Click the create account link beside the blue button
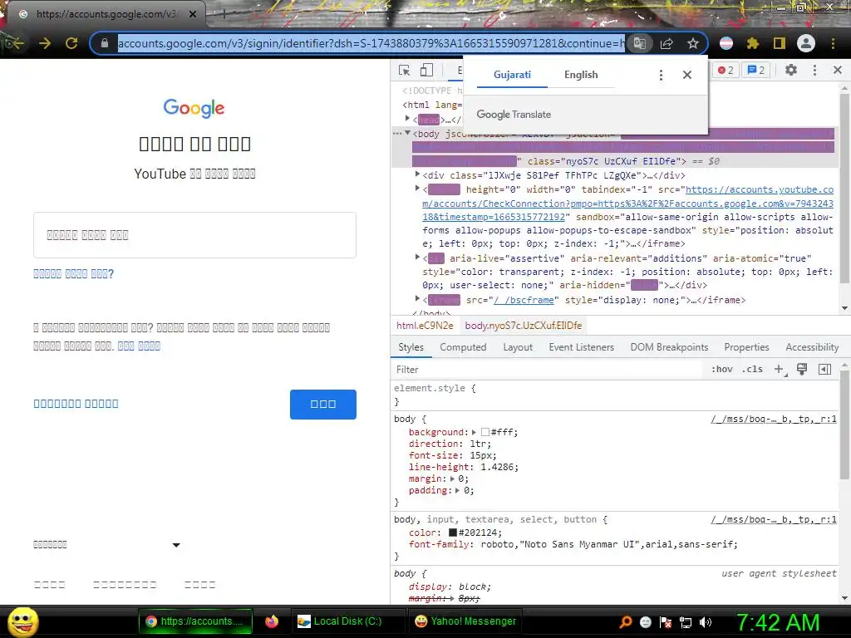This screenshot has width=851, height=638. coord(76,404)
